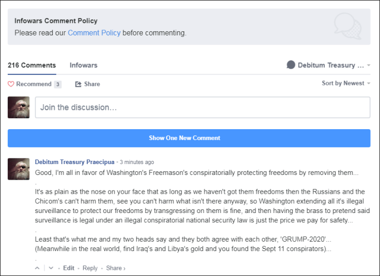The width and height of the screenshot is (380, 276).
Task: Click the Recommend heart icon
Action: click(11, 84)
